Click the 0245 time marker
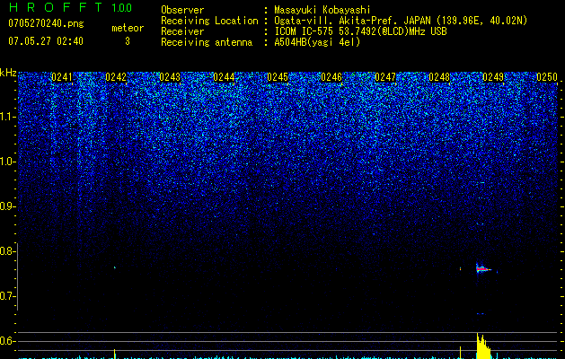This screenshot has height=359, width=565. tap(278, 77)
